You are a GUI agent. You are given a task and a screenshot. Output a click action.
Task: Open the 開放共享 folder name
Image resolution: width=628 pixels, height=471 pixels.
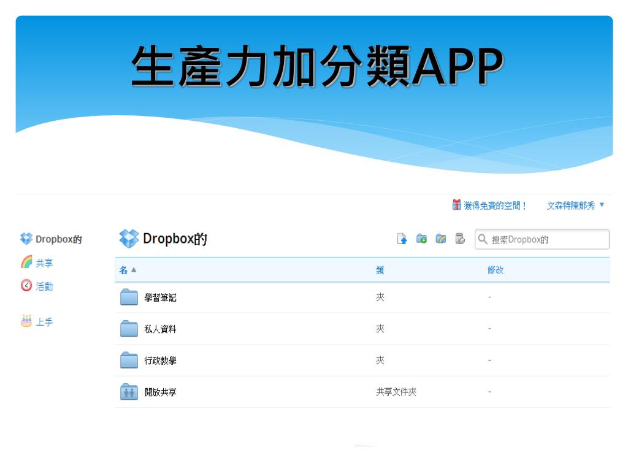tap(160, 392)
